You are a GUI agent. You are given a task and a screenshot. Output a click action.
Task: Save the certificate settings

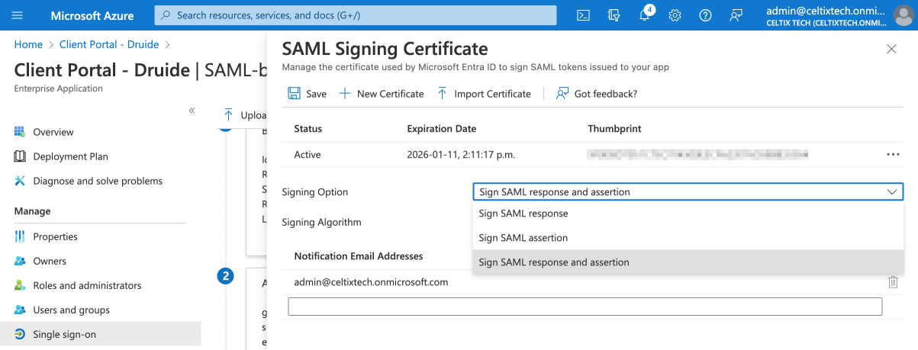[x=307, y=94]
